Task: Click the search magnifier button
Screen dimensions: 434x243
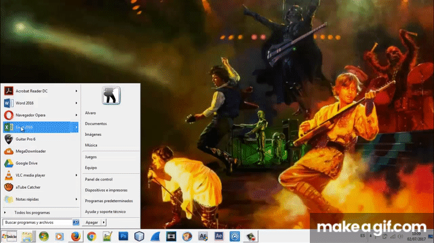Action: pos(76,223)
